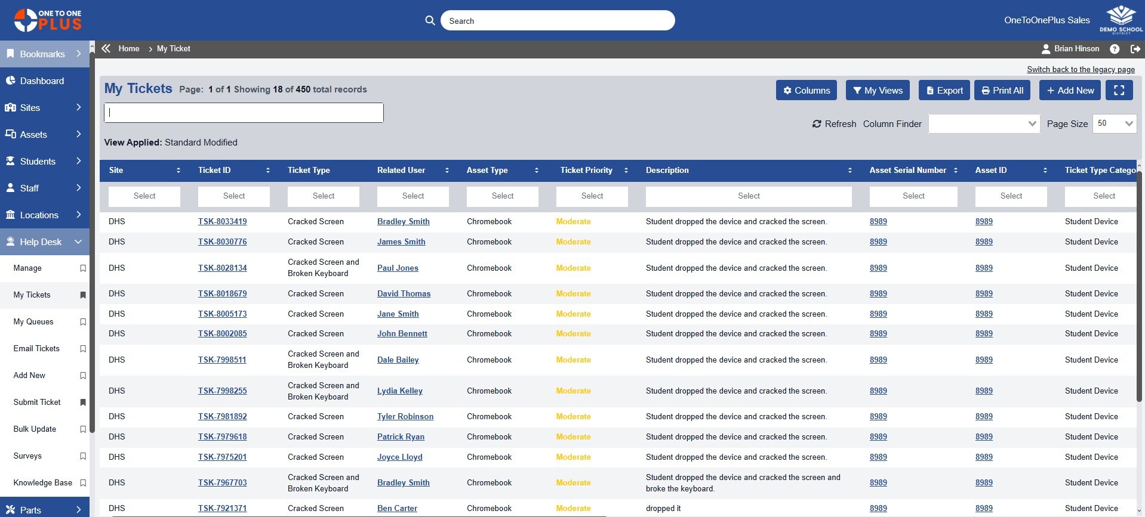The image size is (1145, 517).
Task: Open the Page Size dropdown
Action: click(x=1114, y=123)
